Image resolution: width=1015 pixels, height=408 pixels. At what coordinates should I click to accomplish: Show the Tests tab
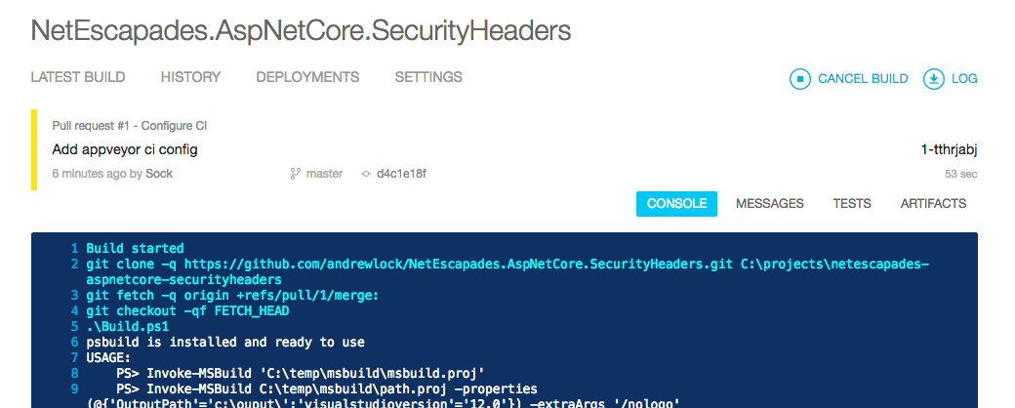tap(852, 203)
